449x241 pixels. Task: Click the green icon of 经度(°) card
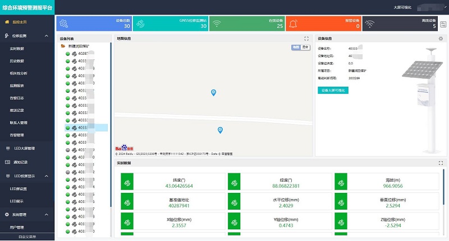tap(234, 181)
